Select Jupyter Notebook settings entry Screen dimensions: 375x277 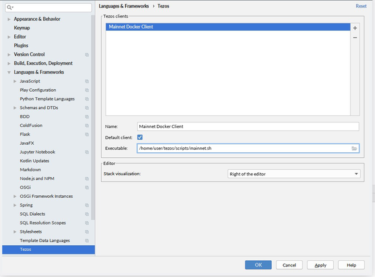coord(37,152)
